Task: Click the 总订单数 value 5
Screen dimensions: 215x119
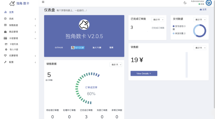Action: tap(49, 75)
